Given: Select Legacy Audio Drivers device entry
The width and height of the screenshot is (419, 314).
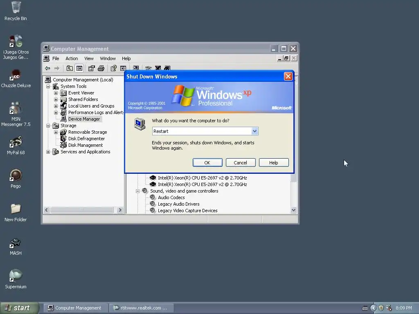Looking at the screenshot, I should 178,204.
